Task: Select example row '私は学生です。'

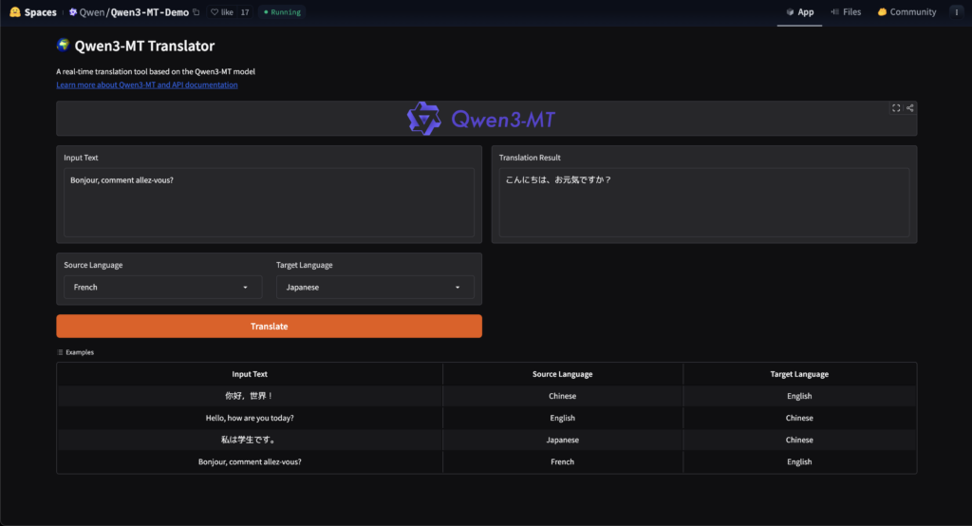Action: tap(250, 440)
